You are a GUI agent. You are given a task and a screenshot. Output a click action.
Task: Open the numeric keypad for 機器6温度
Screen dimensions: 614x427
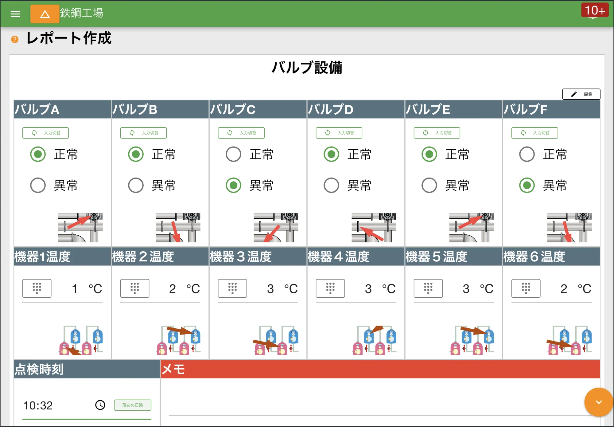[x=526, y=288]
